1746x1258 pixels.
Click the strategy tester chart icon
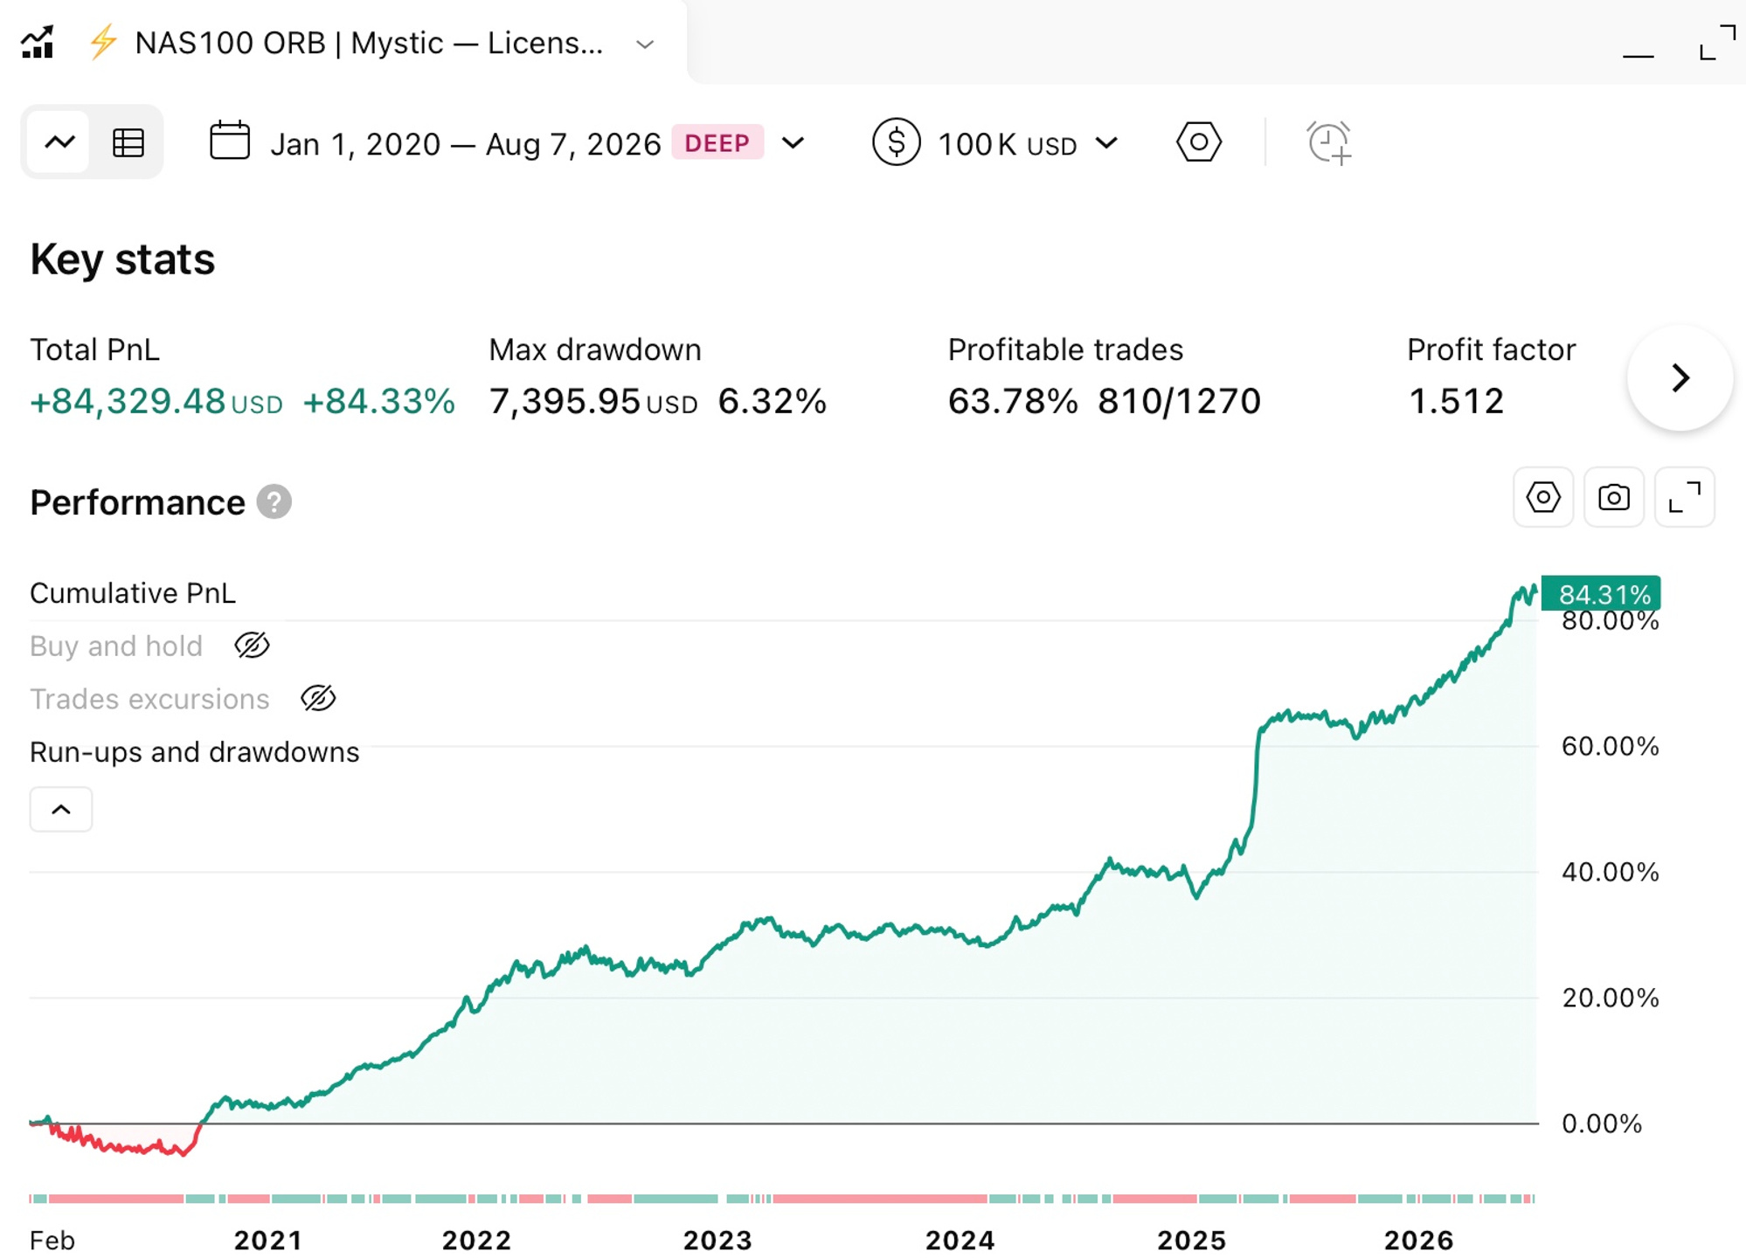pos(38,42)
